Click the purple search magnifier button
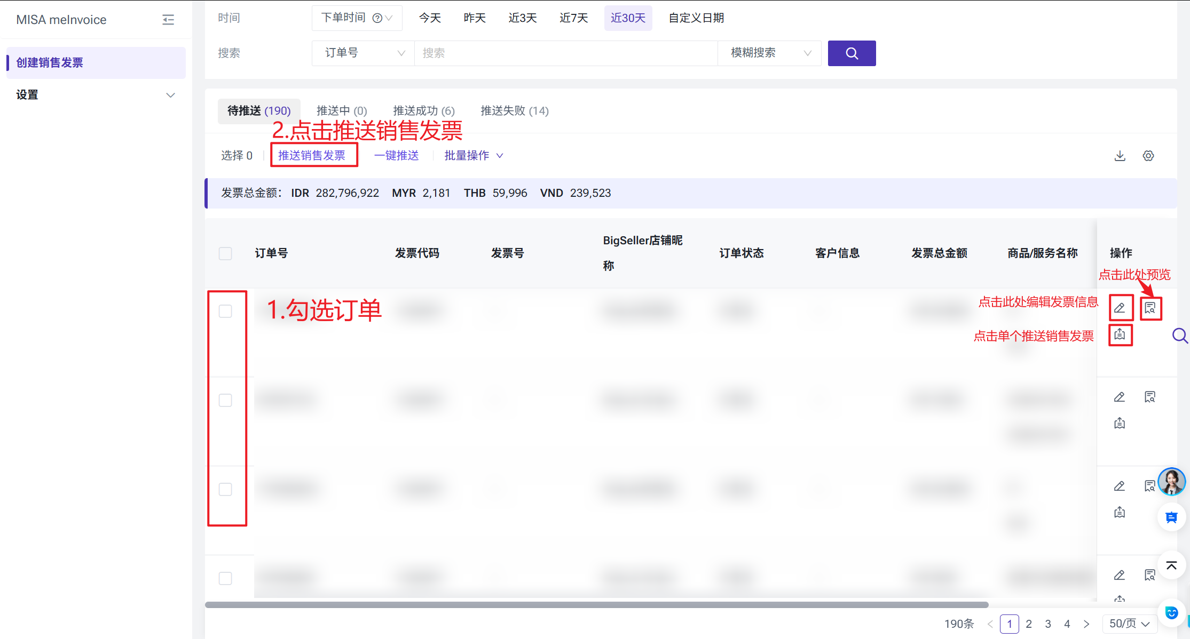This screenshot has width=1190, height=639. (x=852, y=53)
